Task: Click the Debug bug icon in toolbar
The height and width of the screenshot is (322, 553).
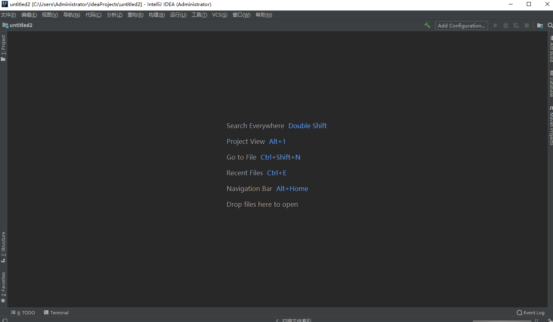Action: pyautogui.click(x=506, y=25)
